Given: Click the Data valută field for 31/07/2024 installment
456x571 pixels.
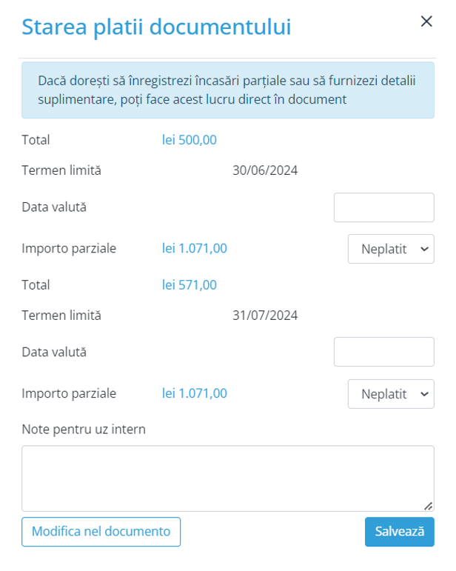Looking at the screenshot, I should click(383, 352).
